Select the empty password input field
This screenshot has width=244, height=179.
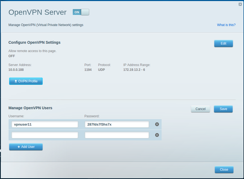(116, 135)
